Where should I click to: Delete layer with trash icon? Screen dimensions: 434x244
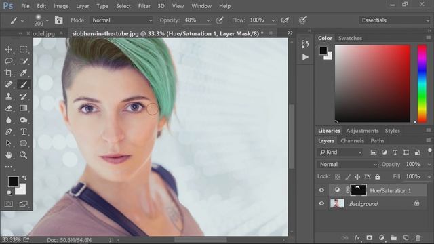point(418,238)
